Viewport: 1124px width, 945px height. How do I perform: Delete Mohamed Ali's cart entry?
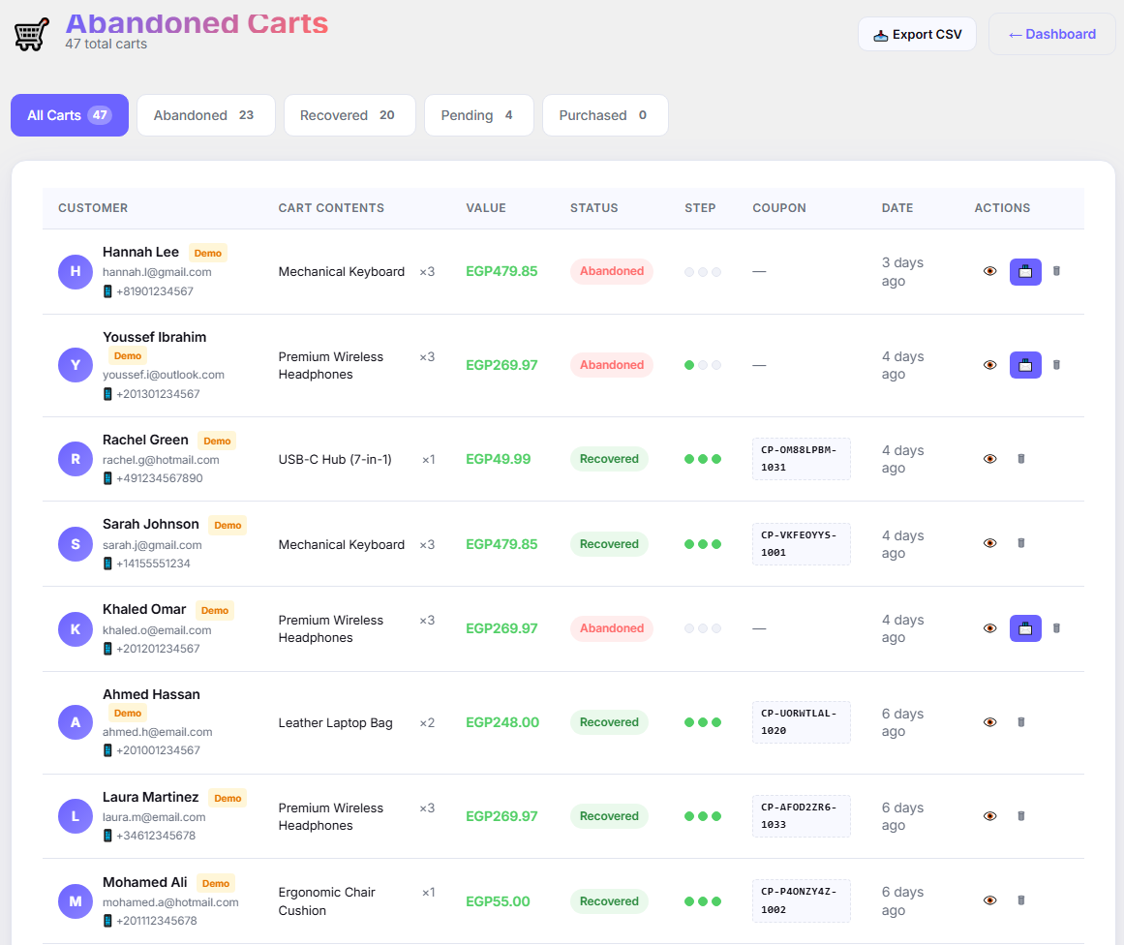coord(1020,901)
